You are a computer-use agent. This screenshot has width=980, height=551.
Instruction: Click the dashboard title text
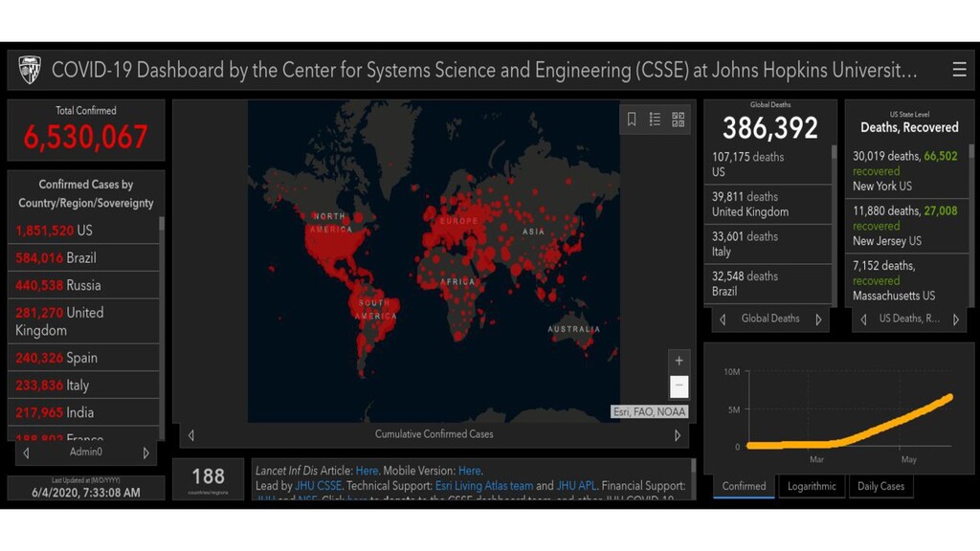click(484, 70)
